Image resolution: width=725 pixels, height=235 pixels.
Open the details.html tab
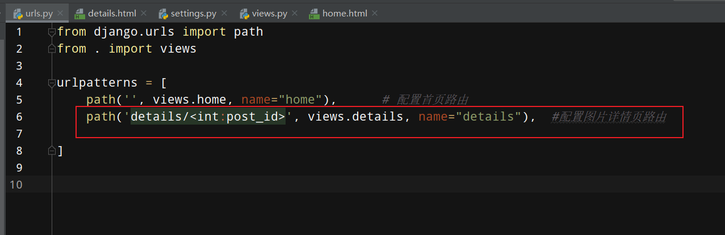coord(110,12)
